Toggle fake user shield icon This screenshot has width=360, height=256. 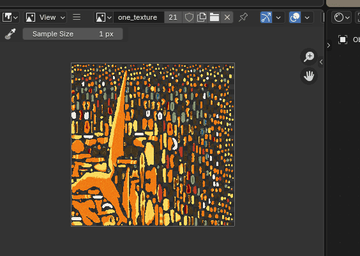click(x=189, y=17)
